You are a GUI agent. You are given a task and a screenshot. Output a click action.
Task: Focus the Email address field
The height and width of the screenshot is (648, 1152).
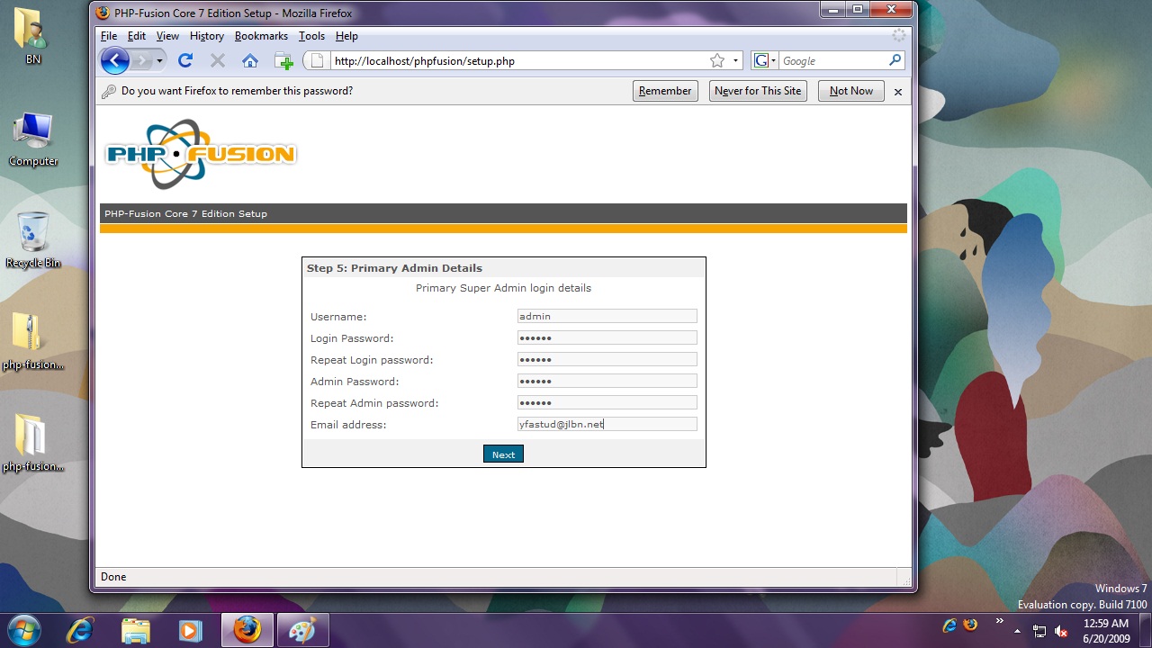pos(607,424)
